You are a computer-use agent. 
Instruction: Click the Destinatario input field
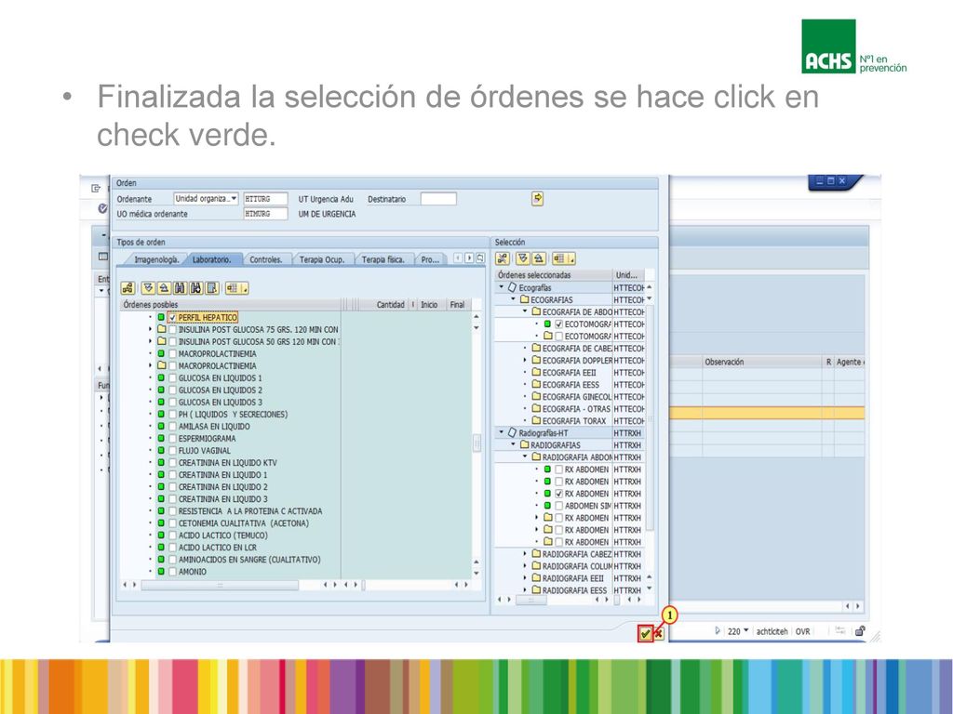coord(438,199)
